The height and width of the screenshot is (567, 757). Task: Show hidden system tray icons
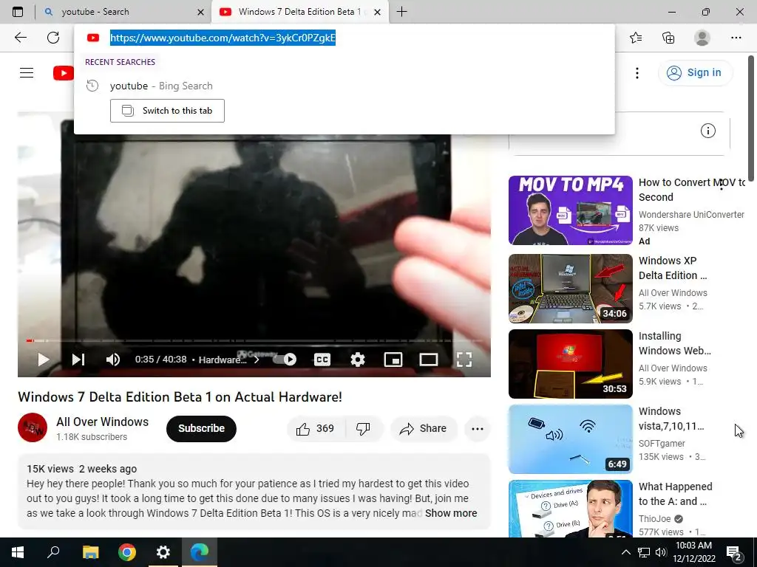(625, 552)
